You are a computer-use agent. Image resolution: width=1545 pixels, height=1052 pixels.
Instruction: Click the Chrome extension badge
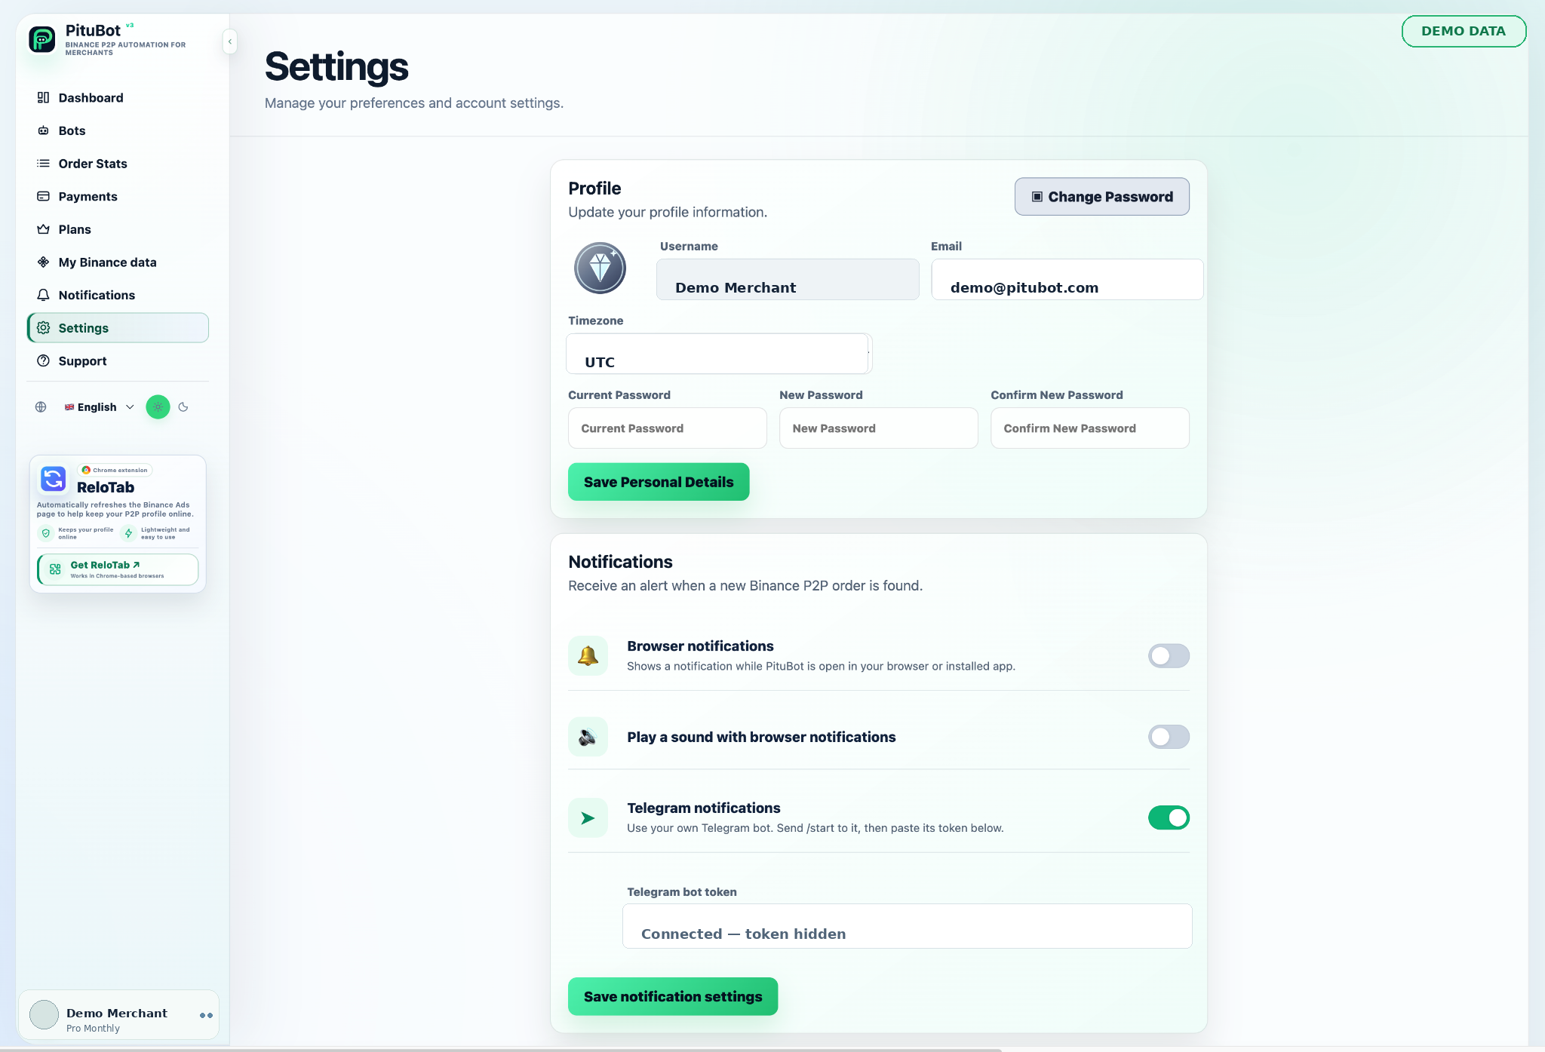coord(115,470)
